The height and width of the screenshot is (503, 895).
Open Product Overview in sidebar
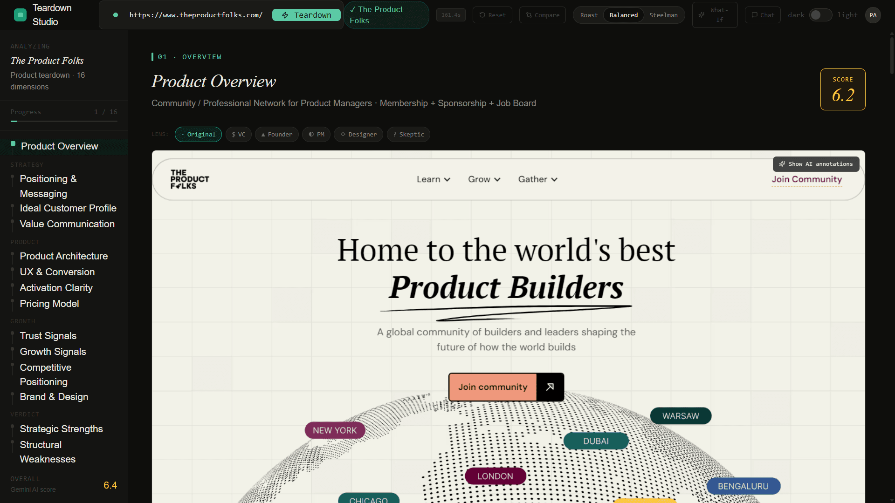click(x=64, y=146)
